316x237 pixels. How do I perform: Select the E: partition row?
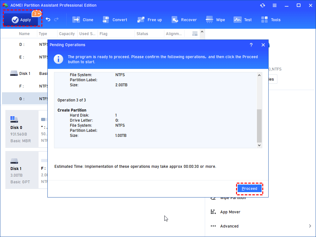25,57
